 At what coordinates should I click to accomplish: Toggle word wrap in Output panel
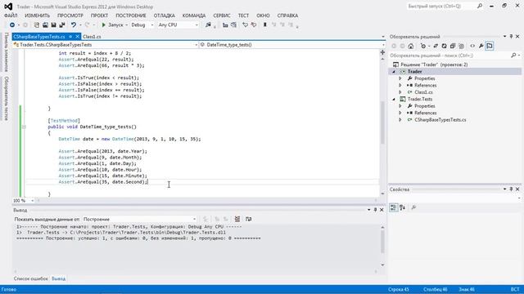pyautogui.click(x=248, y=219)
